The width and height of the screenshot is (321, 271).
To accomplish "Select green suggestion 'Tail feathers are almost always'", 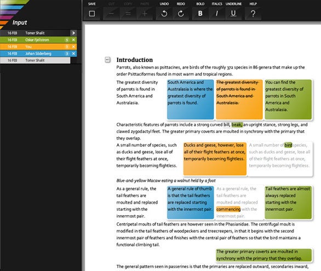I will pos(288,203).
